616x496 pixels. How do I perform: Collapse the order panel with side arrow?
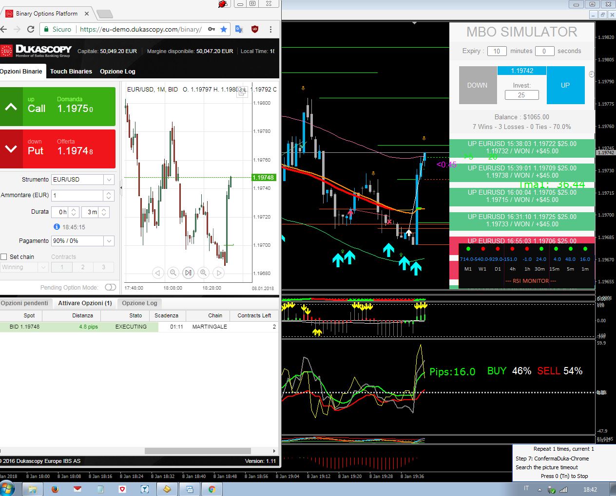point(121,187)
